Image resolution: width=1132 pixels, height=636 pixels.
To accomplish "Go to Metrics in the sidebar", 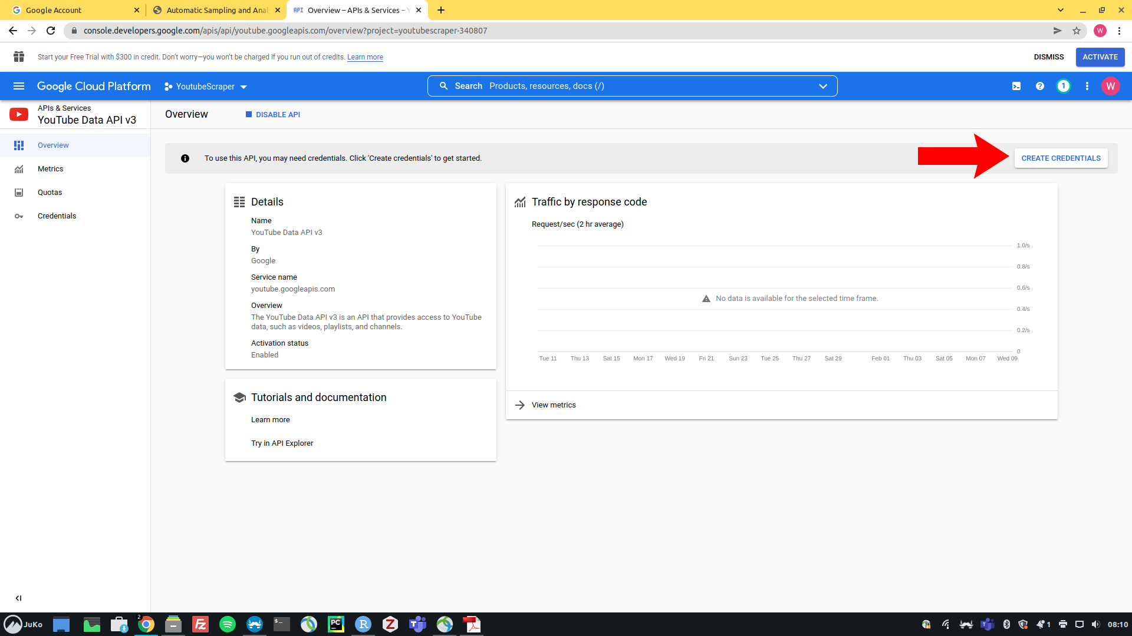I will click(50, 169).
